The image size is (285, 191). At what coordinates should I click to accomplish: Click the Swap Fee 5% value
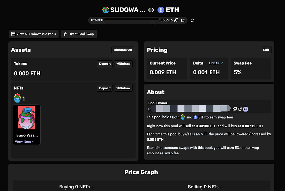(x=237, y=72)
